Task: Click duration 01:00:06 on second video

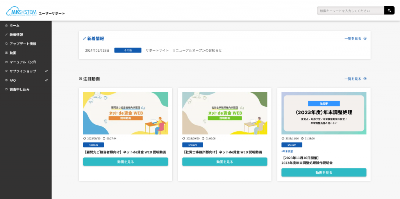Action: (x=211, y=139)
